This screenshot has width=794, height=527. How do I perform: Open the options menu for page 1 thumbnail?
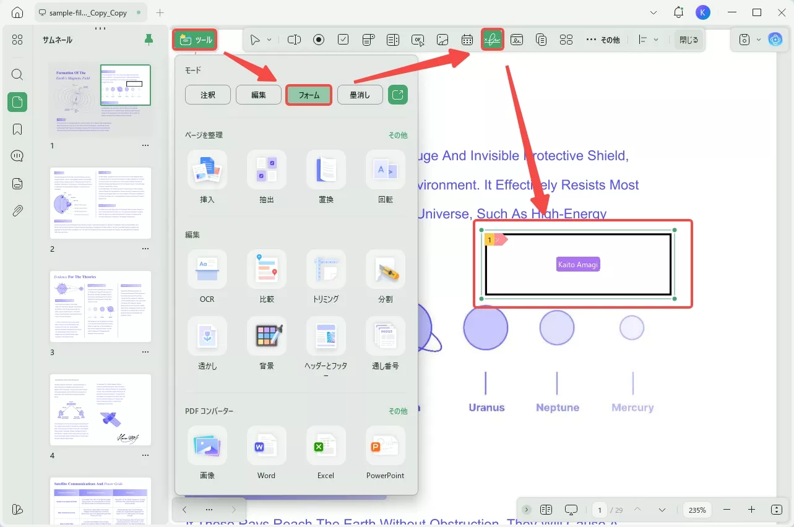point(145,146)
